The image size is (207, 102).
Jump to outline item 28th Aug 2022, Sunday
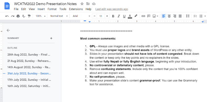coord(29,54)
